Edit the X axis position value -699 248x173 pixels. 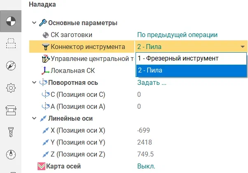(143, 130)
